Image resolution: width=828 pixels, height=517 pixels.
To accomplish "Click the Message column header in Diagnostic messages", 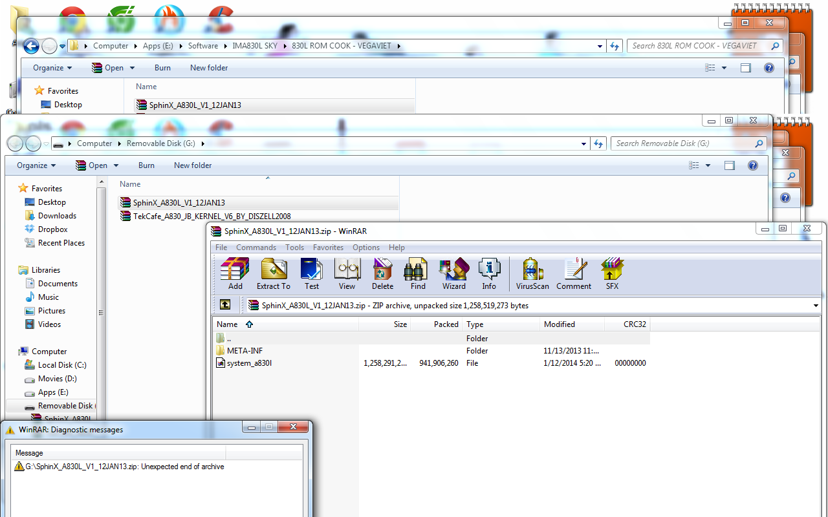I will pos(118,453).
